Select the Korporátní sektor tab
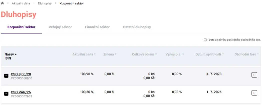This screenshot has height=105, width=262. (21, 27)
